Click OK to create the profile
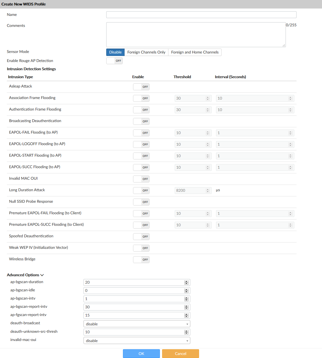The image size is (322, 358). [141, 354]
